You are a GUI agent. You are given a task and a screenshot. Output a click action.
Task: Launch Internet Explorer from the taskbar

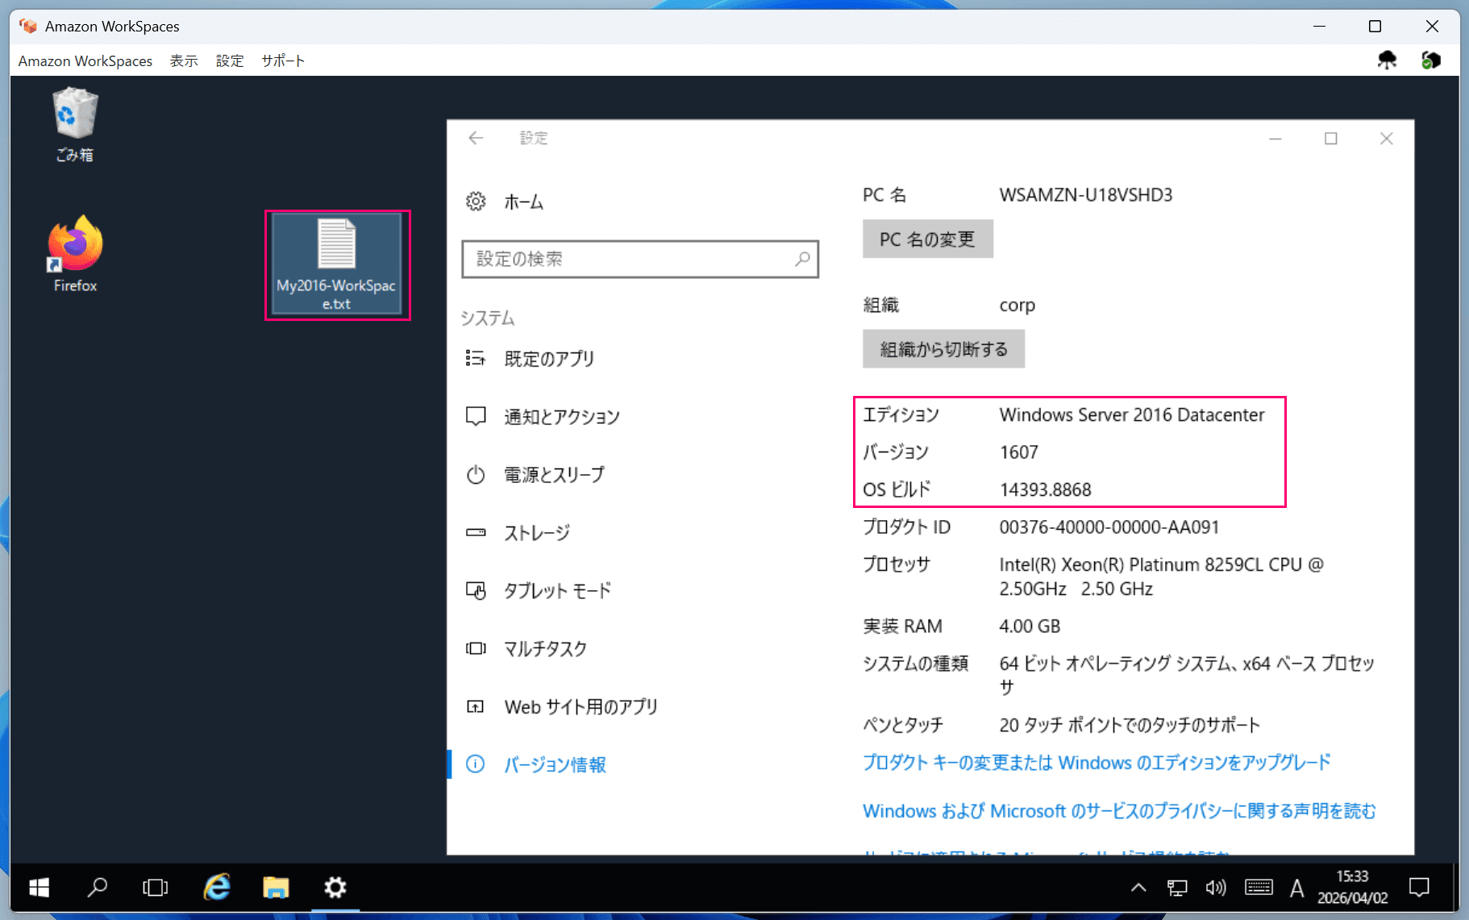pos(215,887)
